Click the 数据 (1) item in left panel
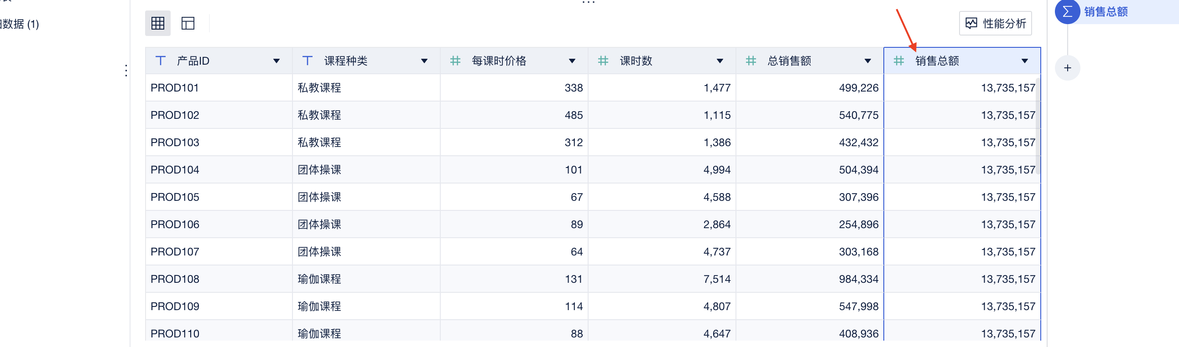1179x347 pixels. [x=20, y=24]
